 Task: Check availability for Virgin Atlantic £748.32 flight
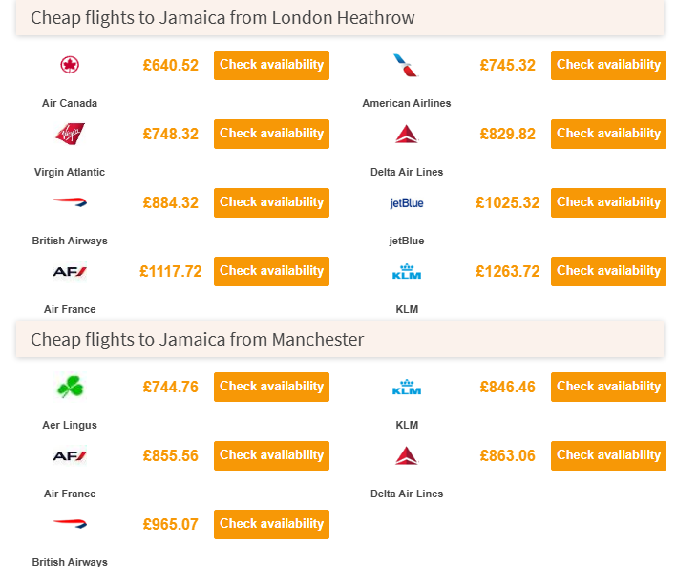(271, 134)
